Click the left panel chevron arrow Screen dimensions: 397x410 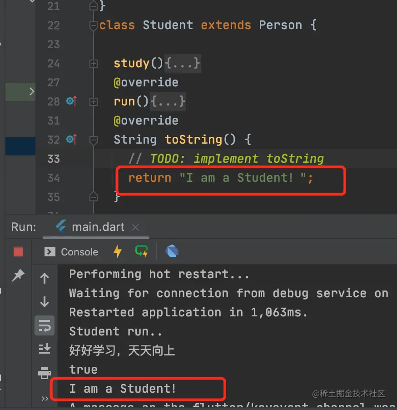tap(32, 91)
